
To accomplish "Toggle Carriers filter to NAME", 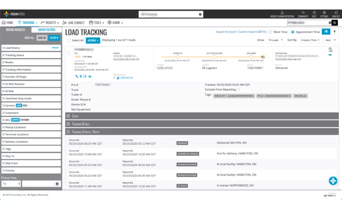I will pyautogui.click(x=19, y=106).
